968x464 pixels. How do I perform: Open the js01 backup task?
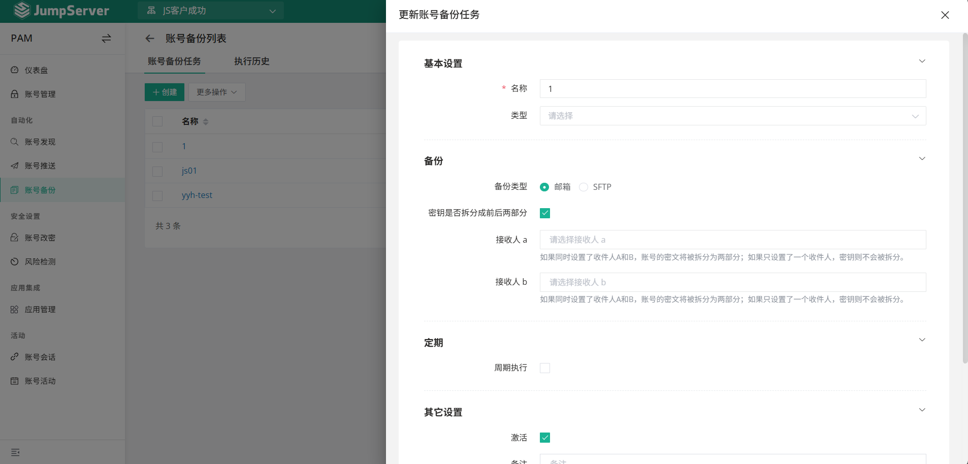189,171
